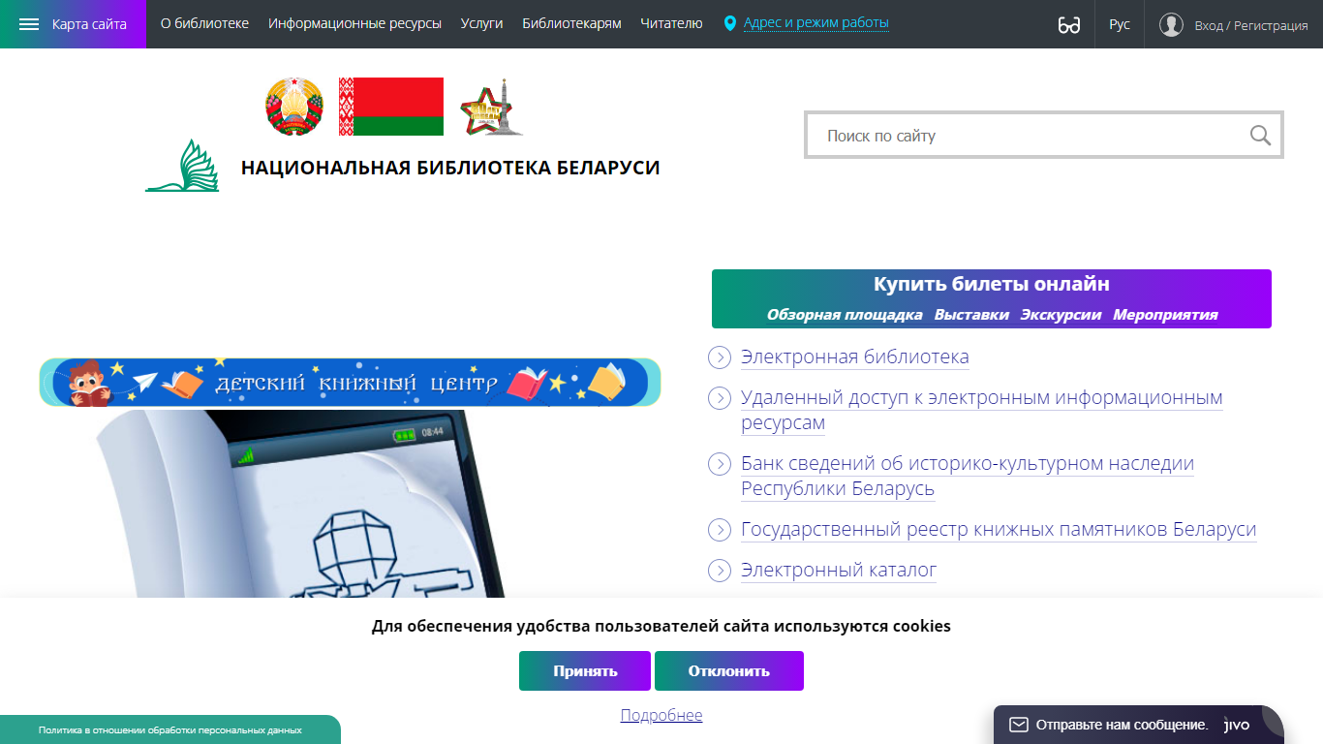The image size is (1323, 744).
Task: Click the Belarus coat of arms emblem
Action: pos(293,107)
